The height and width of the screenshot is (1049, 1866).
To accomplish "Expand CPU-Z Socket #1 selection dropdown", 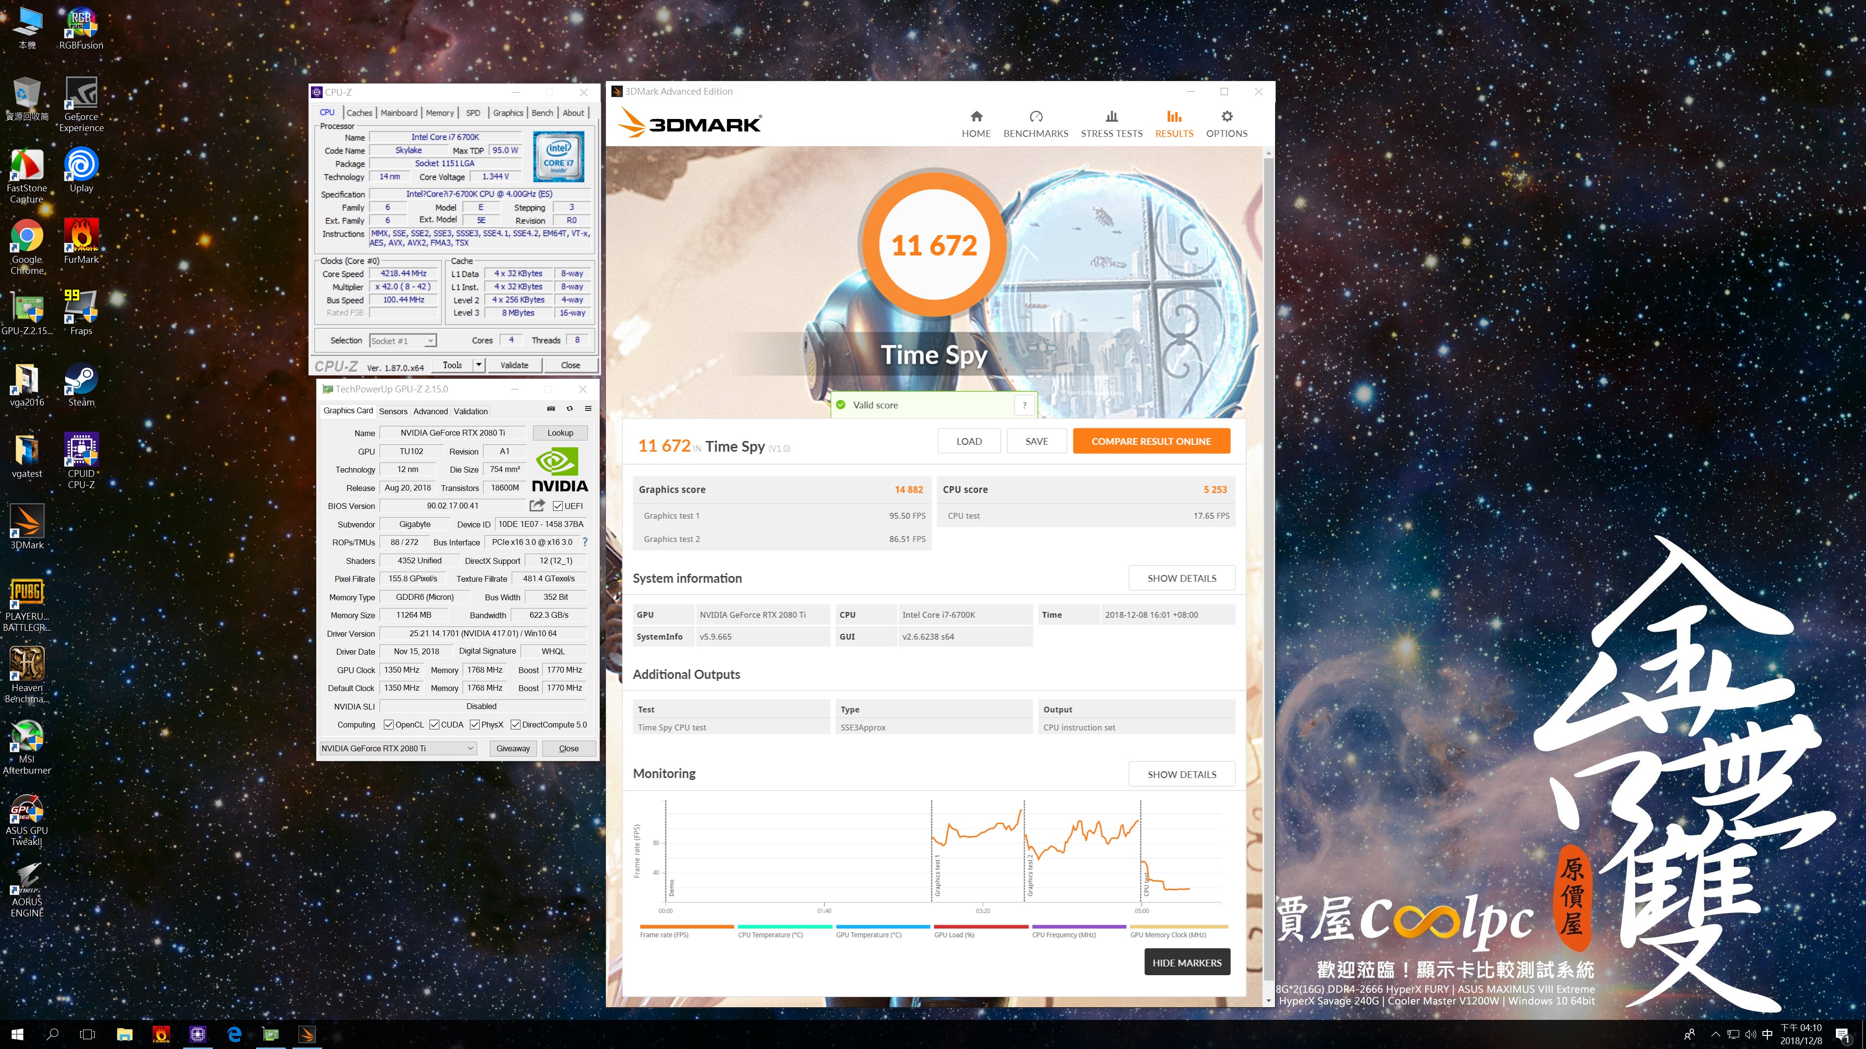I will click(430, 341).
